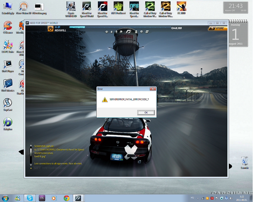253x202 pixels.
Task: Open the SopCast desktop shortcut
Action: [8, 105]
